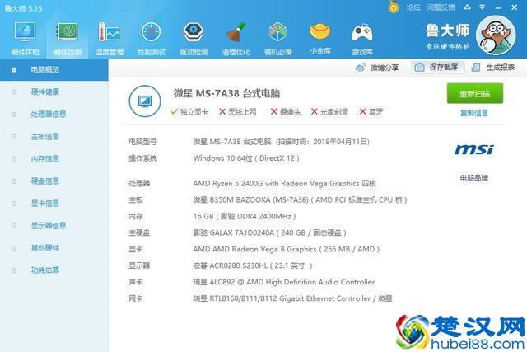The width and height of the screenshot is (527, 352).
Task: Click the heading 微星 MS-7A38 台式电脑
Action: (x=227, y=93)
